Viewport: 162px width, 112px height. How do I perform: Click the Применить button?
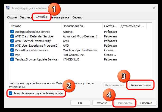point(124,103)
